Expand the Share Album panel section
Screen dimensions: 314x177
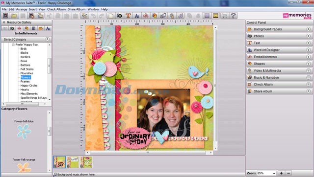309,91
